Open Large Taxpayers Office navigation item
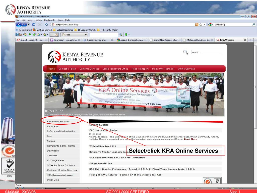The width and height of the screenshot is (257, 193). [x=115, y=69]
